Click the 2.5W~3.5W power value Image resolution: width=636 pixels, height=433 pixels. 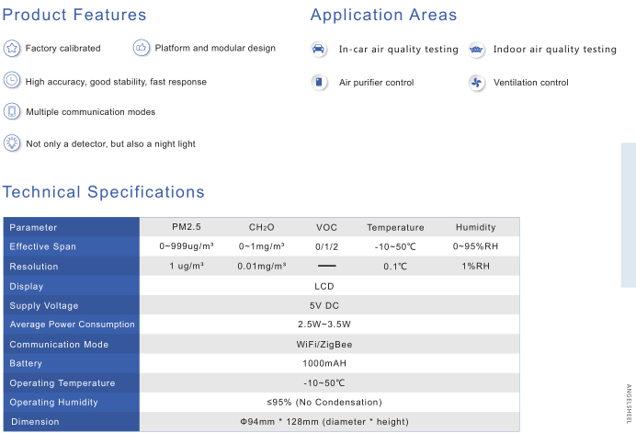324,325
